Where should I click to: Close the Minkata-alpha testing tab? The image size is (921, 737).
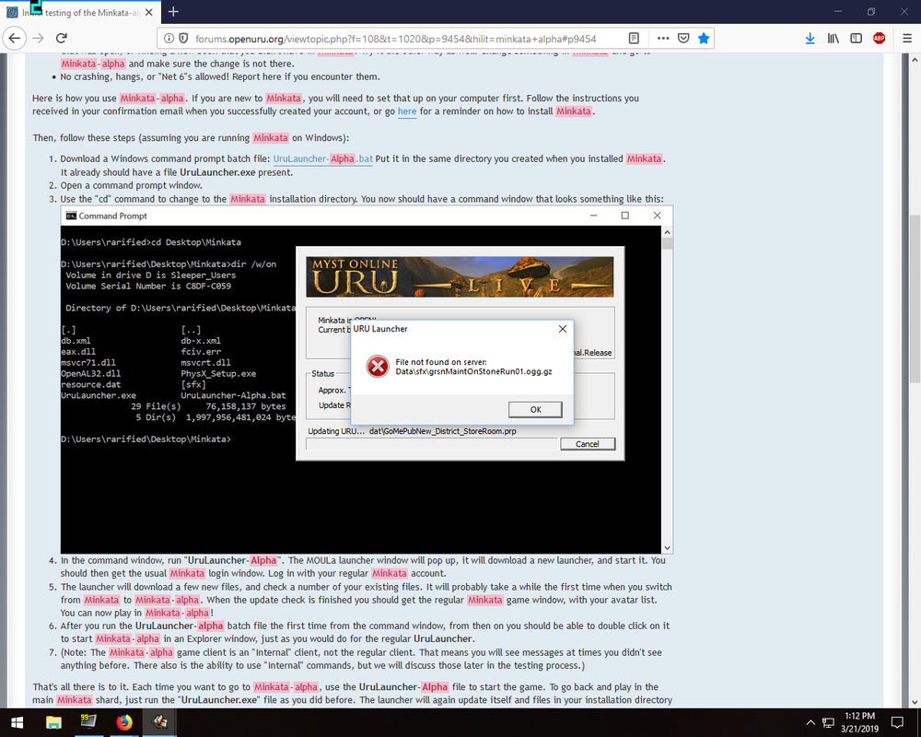149,12
